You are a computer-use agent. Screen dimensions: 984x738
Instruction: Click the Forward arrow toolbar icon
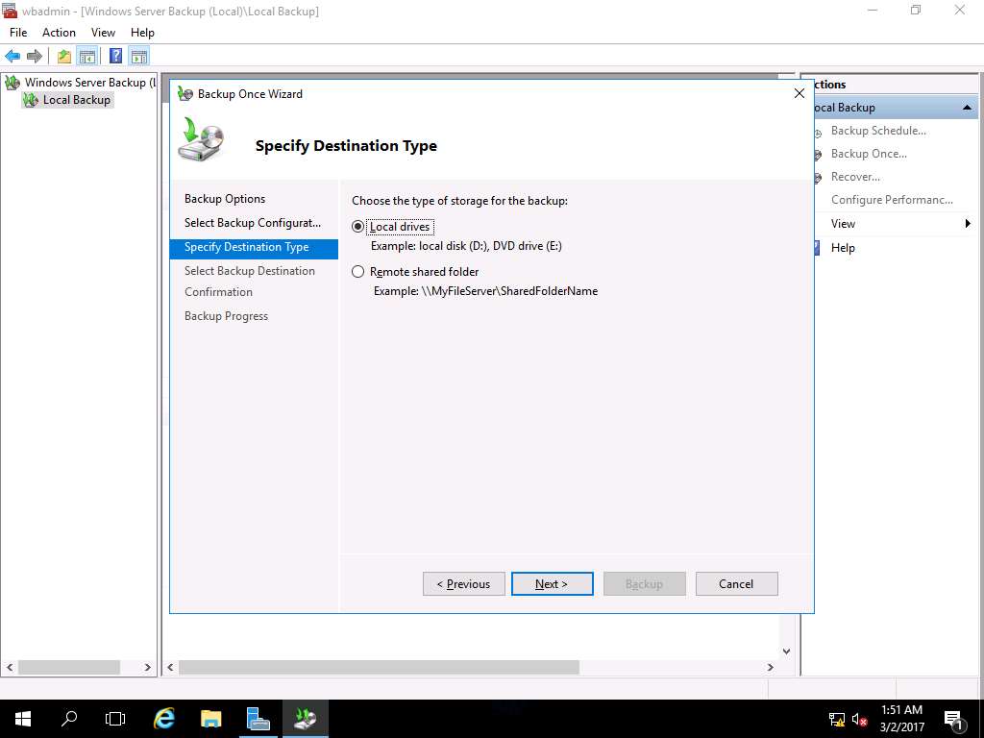[35, 57]
